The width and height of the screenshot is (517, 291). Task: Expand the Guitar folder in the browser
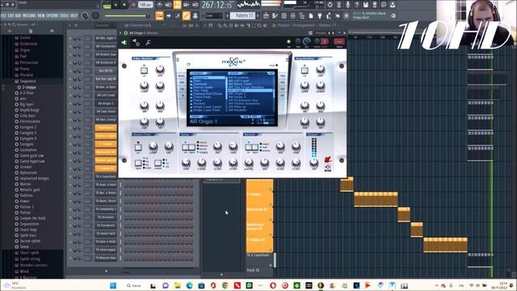coord(25,38)
